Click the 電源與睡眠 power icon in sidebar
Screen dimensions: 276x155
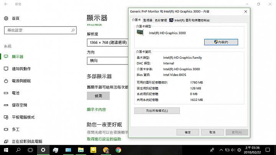[6, 81]
